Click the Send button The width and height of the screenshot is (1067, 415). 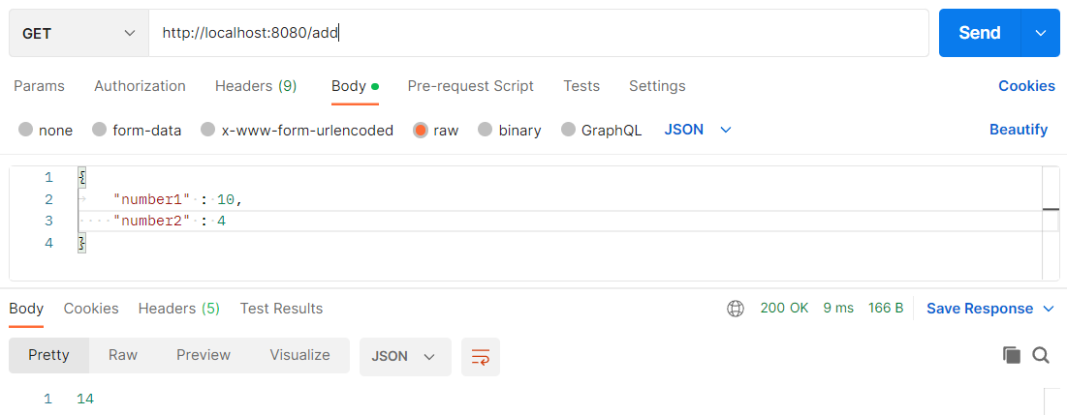point(979,33)
